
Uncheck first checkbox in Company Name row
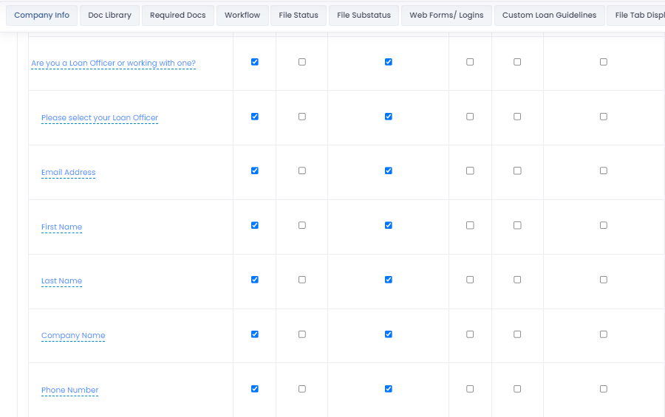pos(254,334)
